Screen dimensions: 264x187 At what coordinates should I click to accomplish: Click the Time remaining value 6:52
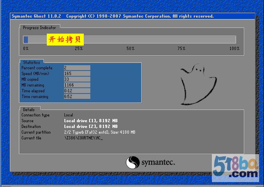[x=77, y=96]
